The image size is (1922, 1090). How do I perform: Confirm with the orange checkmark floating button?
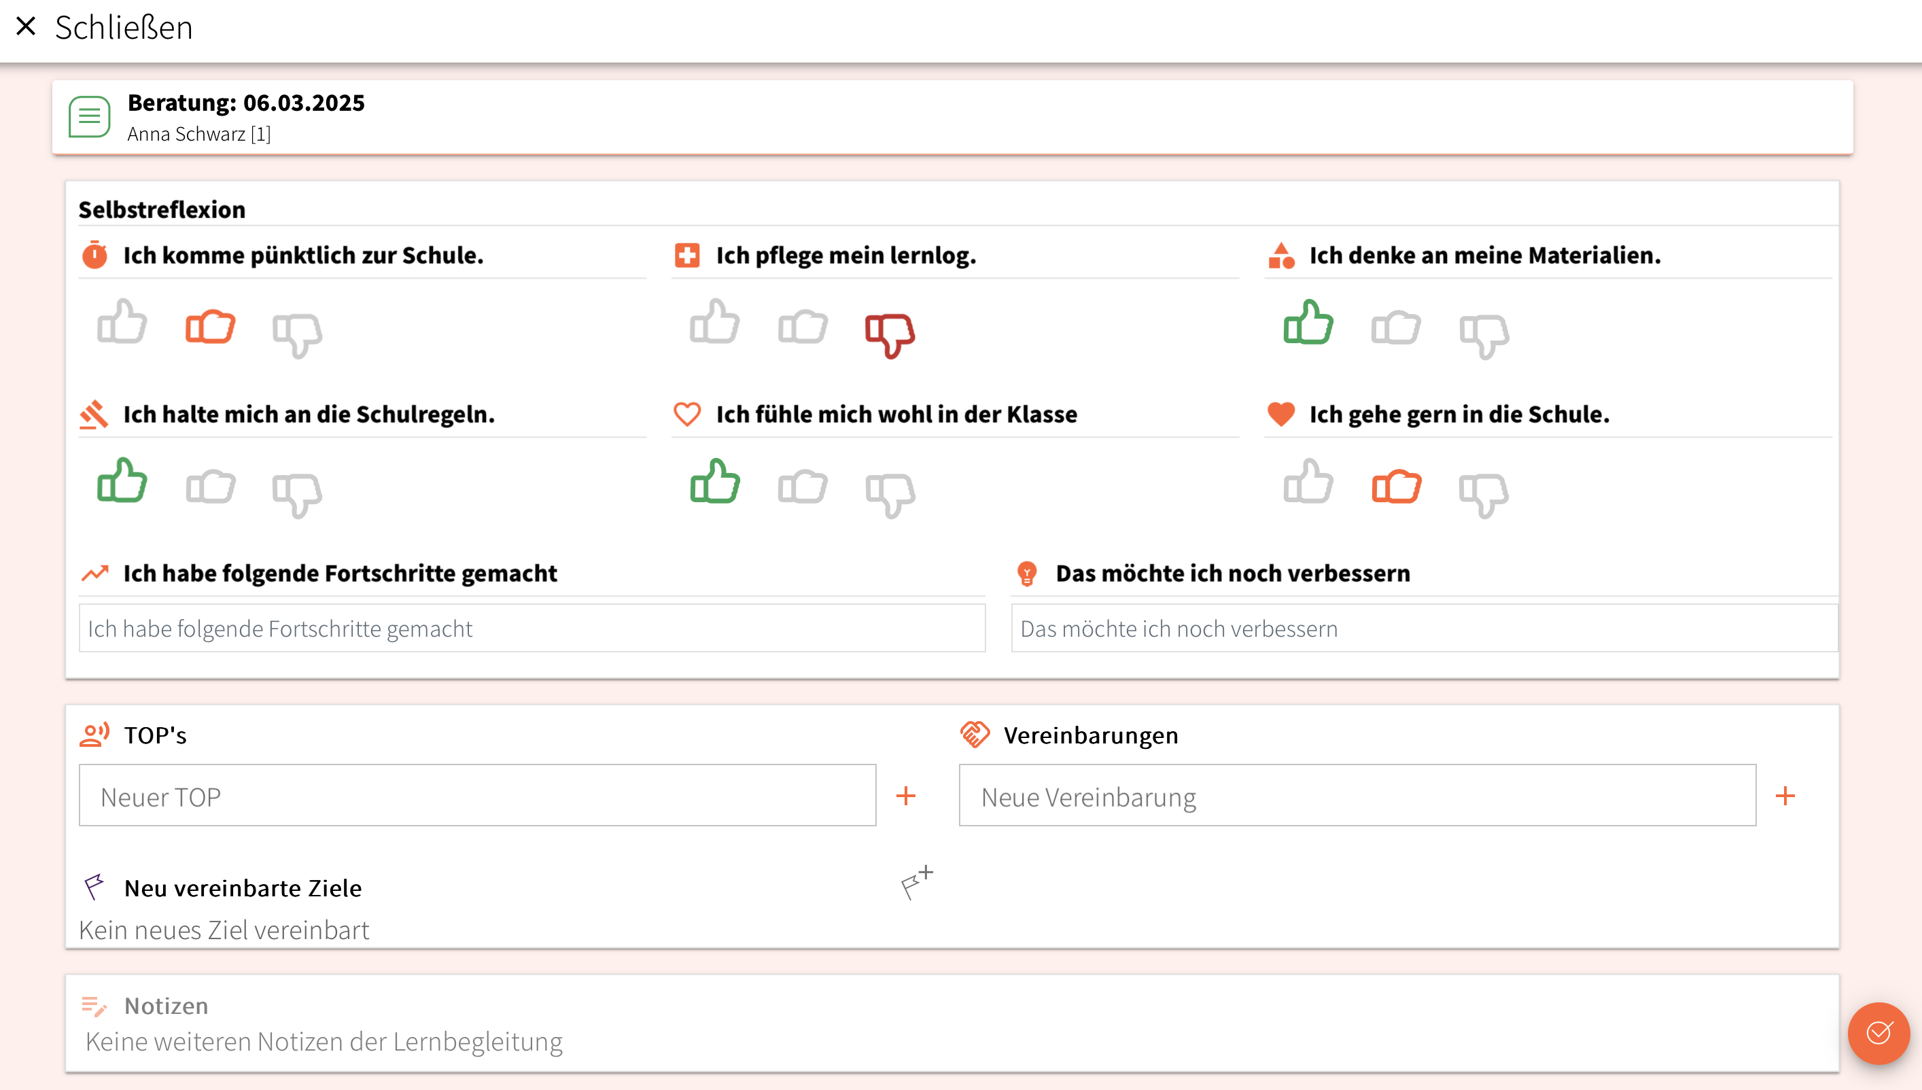coord(1879,1034)
